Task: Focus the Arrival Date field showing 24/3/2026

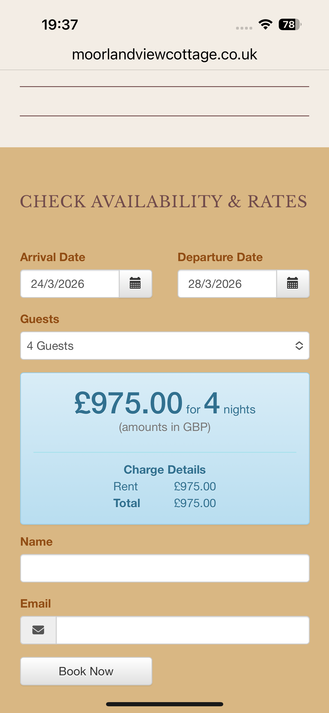Action: click(x=70, y=284)
